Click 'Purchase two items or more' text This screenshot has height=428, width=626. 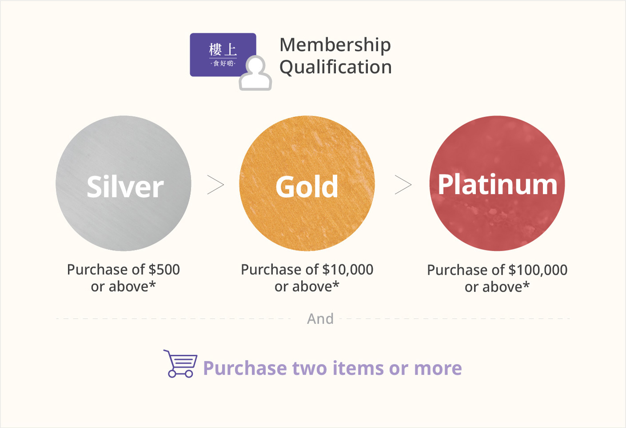[x=332, y=368]
